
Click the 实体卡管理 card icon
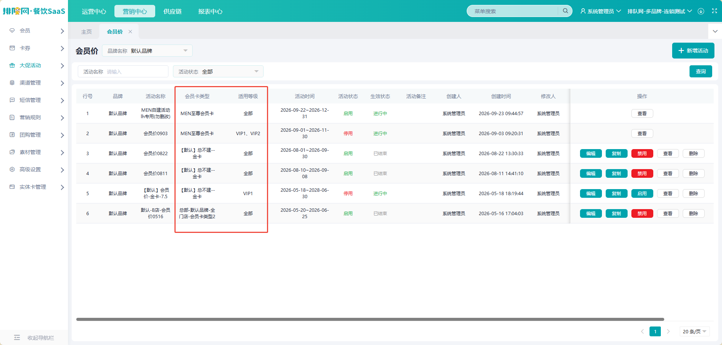point(12,187)
